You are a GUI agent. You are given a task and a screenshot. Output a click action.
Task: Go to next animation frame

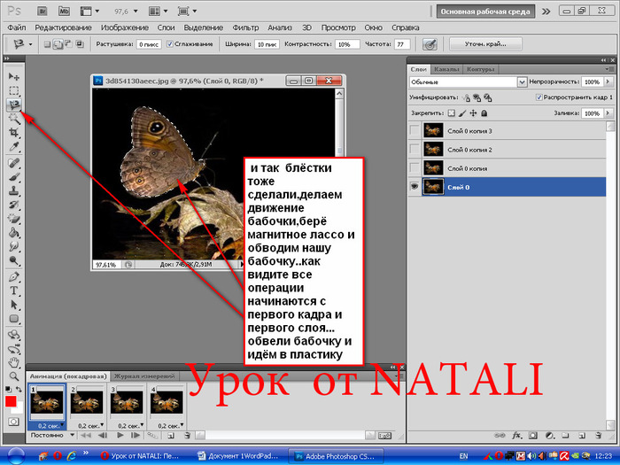coord(136,436)
